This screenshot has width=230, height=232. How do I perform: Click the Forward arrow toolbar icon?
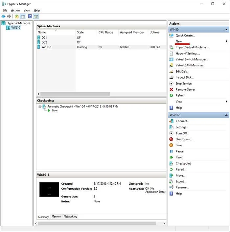[9, 16]
